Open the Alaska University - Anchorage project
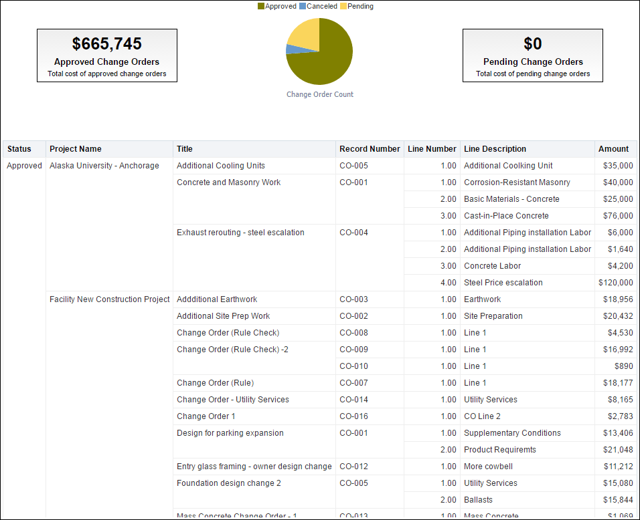 106,165
